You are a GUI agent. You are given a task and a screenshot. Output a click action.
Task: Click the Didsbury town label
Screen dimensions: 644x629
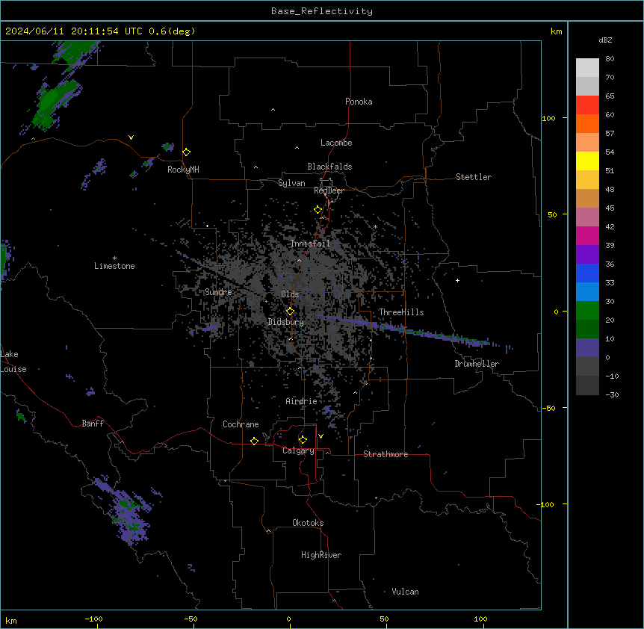[286, 322]
